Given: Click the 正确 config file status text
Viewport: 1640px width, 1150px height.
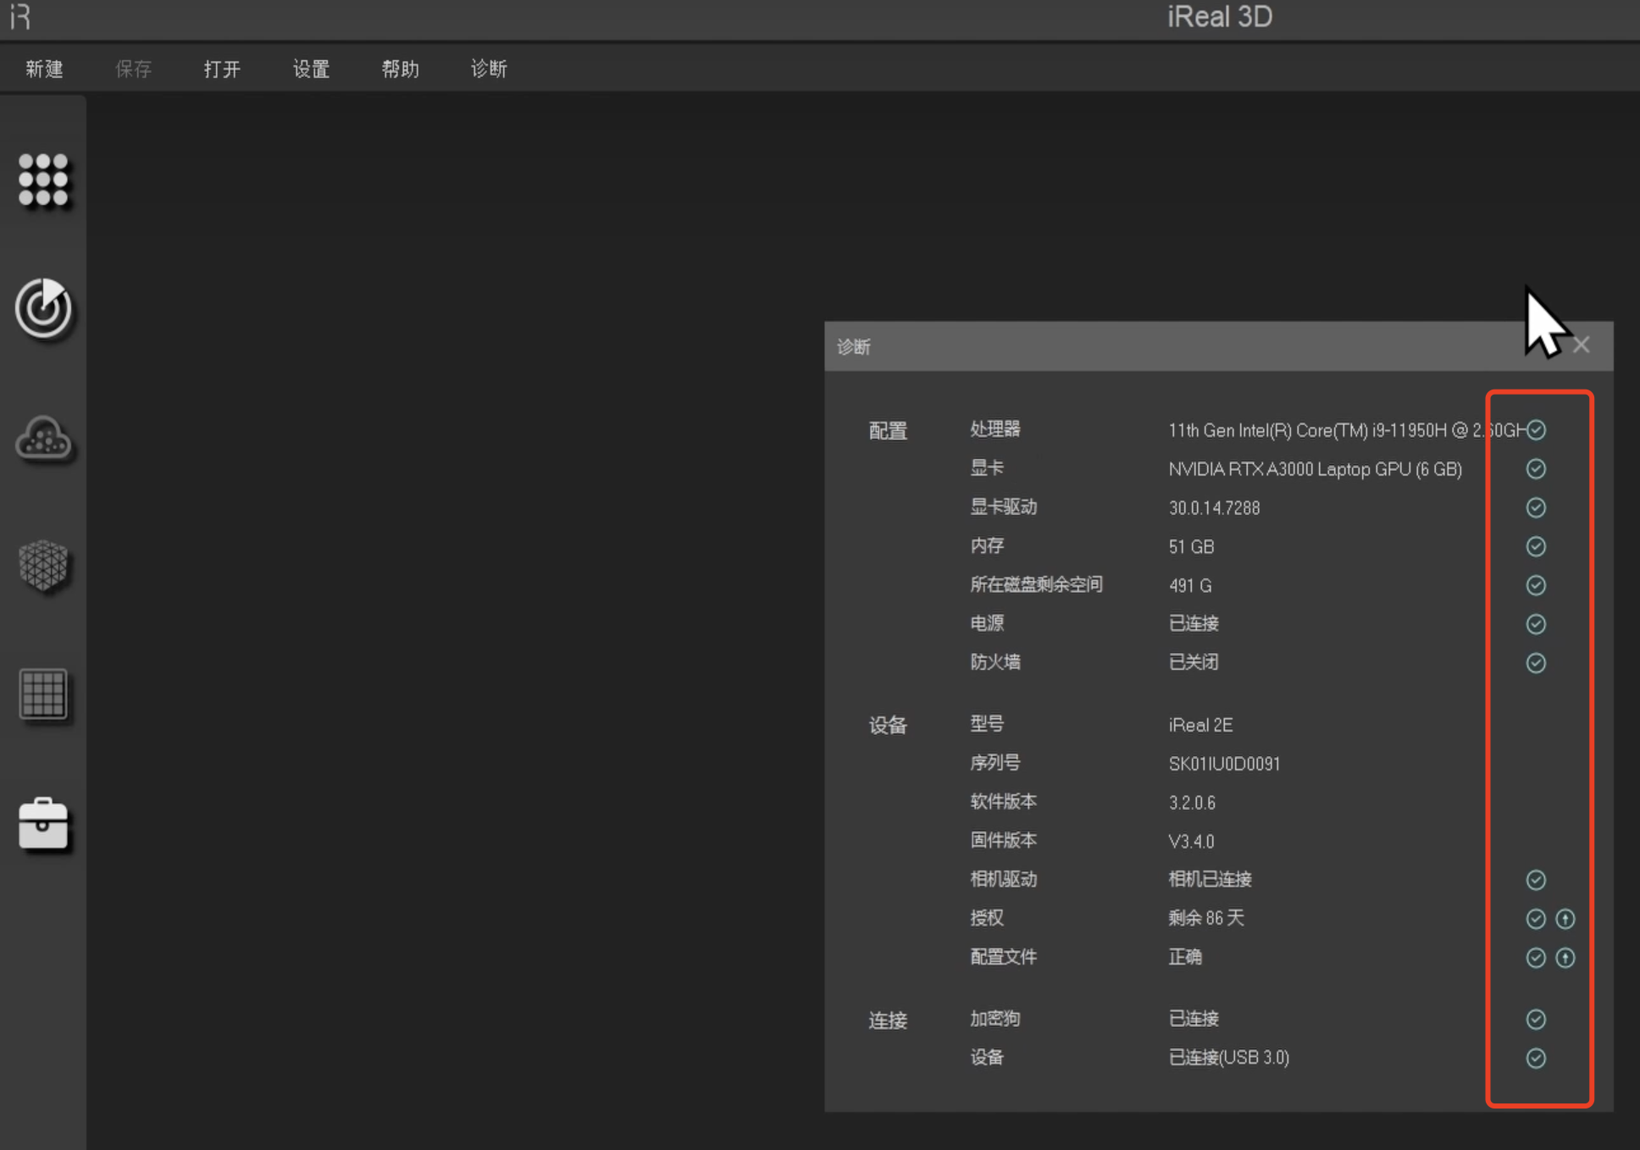Looking at the screenshot, I should tap(1185, 958).
